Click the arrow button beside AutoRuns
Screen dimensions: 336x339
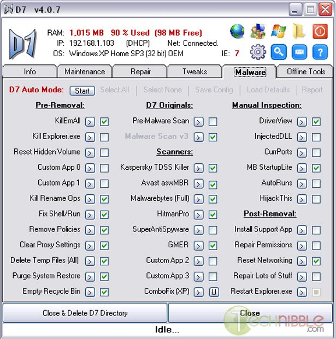click(302, 184)
